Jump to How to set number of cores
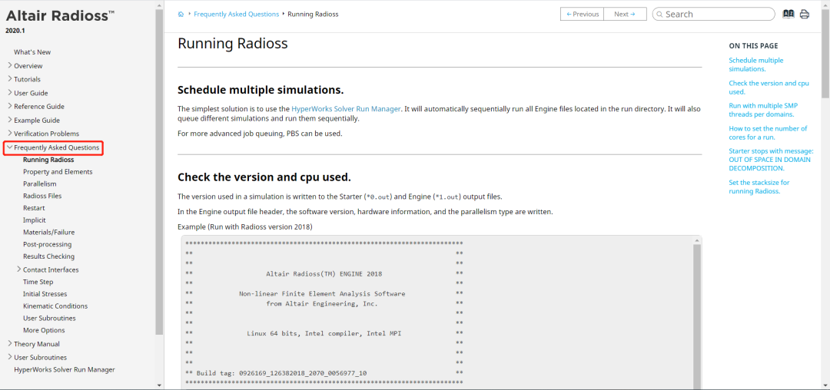Image resolution: width=830 pixels, height=390 pixels. (768, 133)
